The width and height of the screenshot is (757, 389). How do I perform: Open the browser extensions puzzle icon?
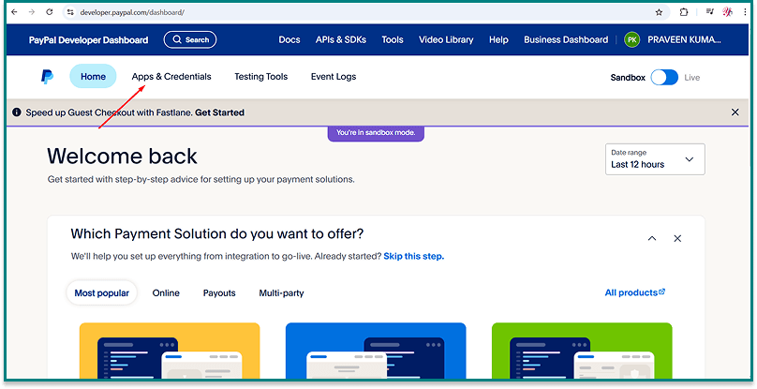(683, 12)
